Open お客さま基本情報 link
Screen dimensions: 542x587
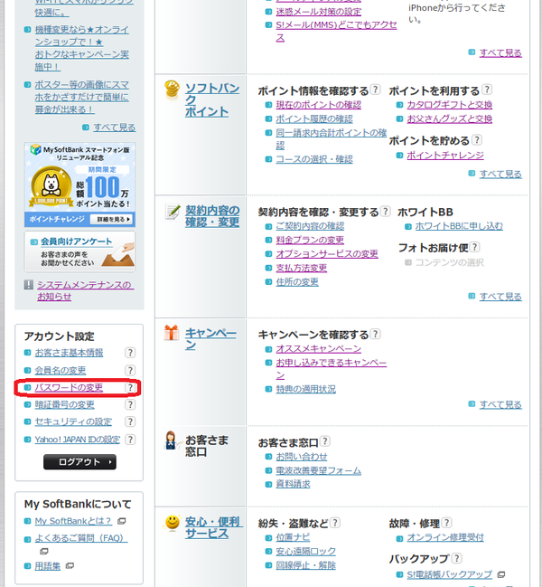tap(69, 353)
